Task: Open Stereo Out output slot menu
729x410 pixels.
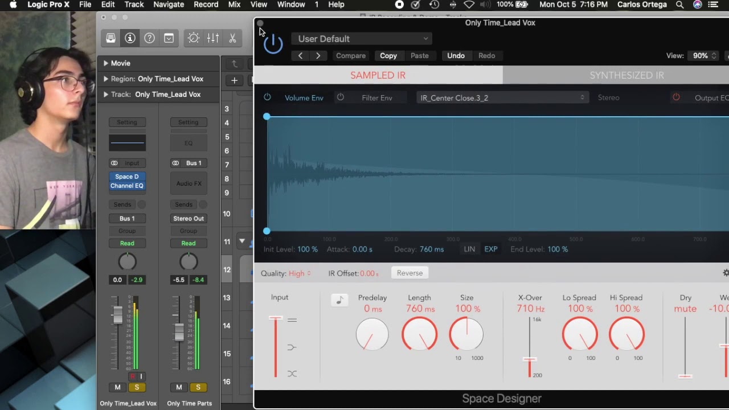Action: (x=189, y=219)
